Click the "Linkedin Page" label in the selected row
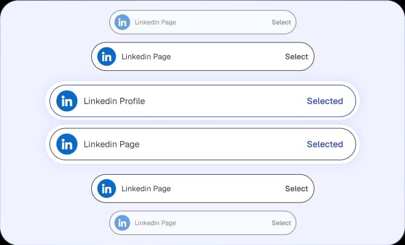Viewport: 405px width, 245px height. point(111,144)
